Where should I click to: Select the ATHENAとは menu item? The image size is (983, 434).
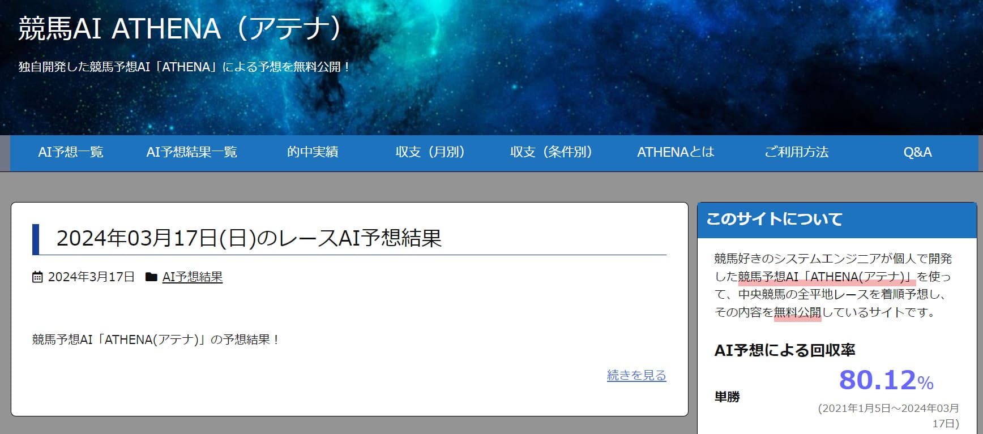click(676, 152)
